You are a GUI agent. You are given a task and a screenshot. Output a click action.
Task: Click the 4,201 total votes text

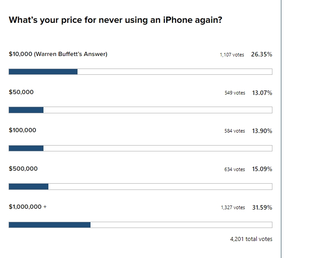point(251,239)
